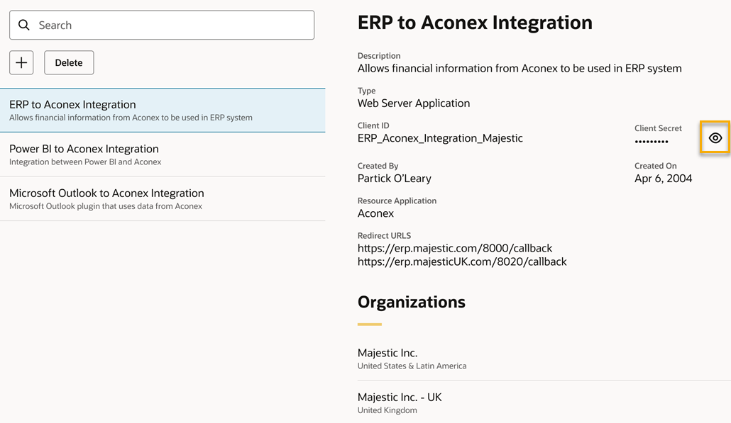
Task: Select Microsoft Outlook to Aconex Integration
Action: (163, 198)
